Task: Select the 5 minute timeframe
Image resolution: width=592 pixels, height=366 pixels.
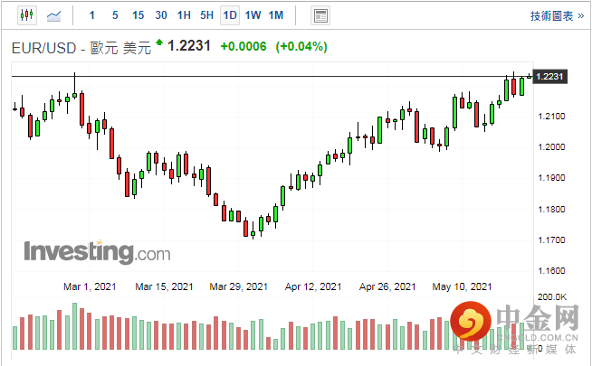Action: click(115, 15)
